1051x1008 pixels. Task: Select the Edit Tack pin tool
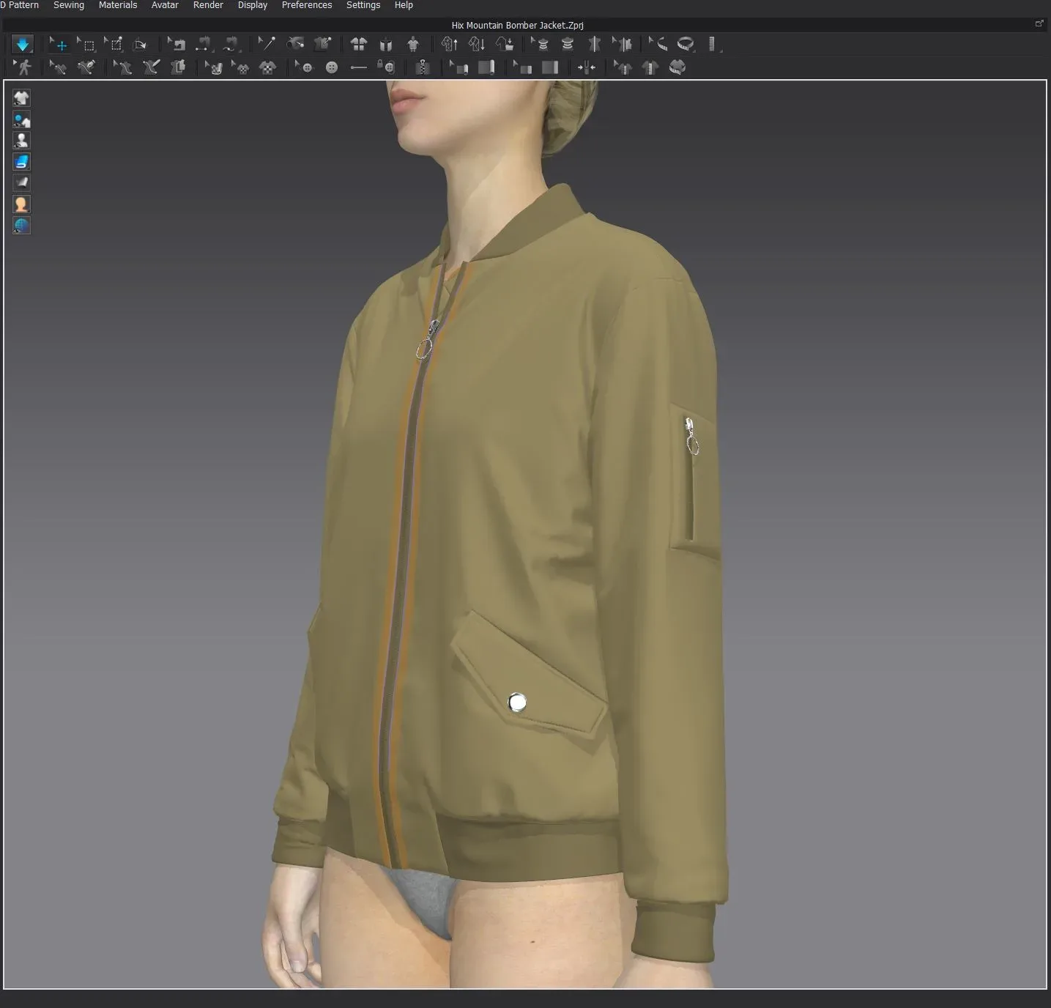tap(267, 45)
